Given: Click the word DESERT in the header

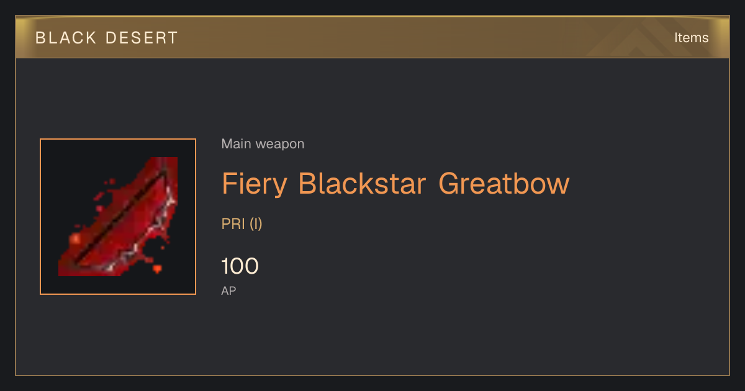Looking at the screenshot, I should (142, 38).
